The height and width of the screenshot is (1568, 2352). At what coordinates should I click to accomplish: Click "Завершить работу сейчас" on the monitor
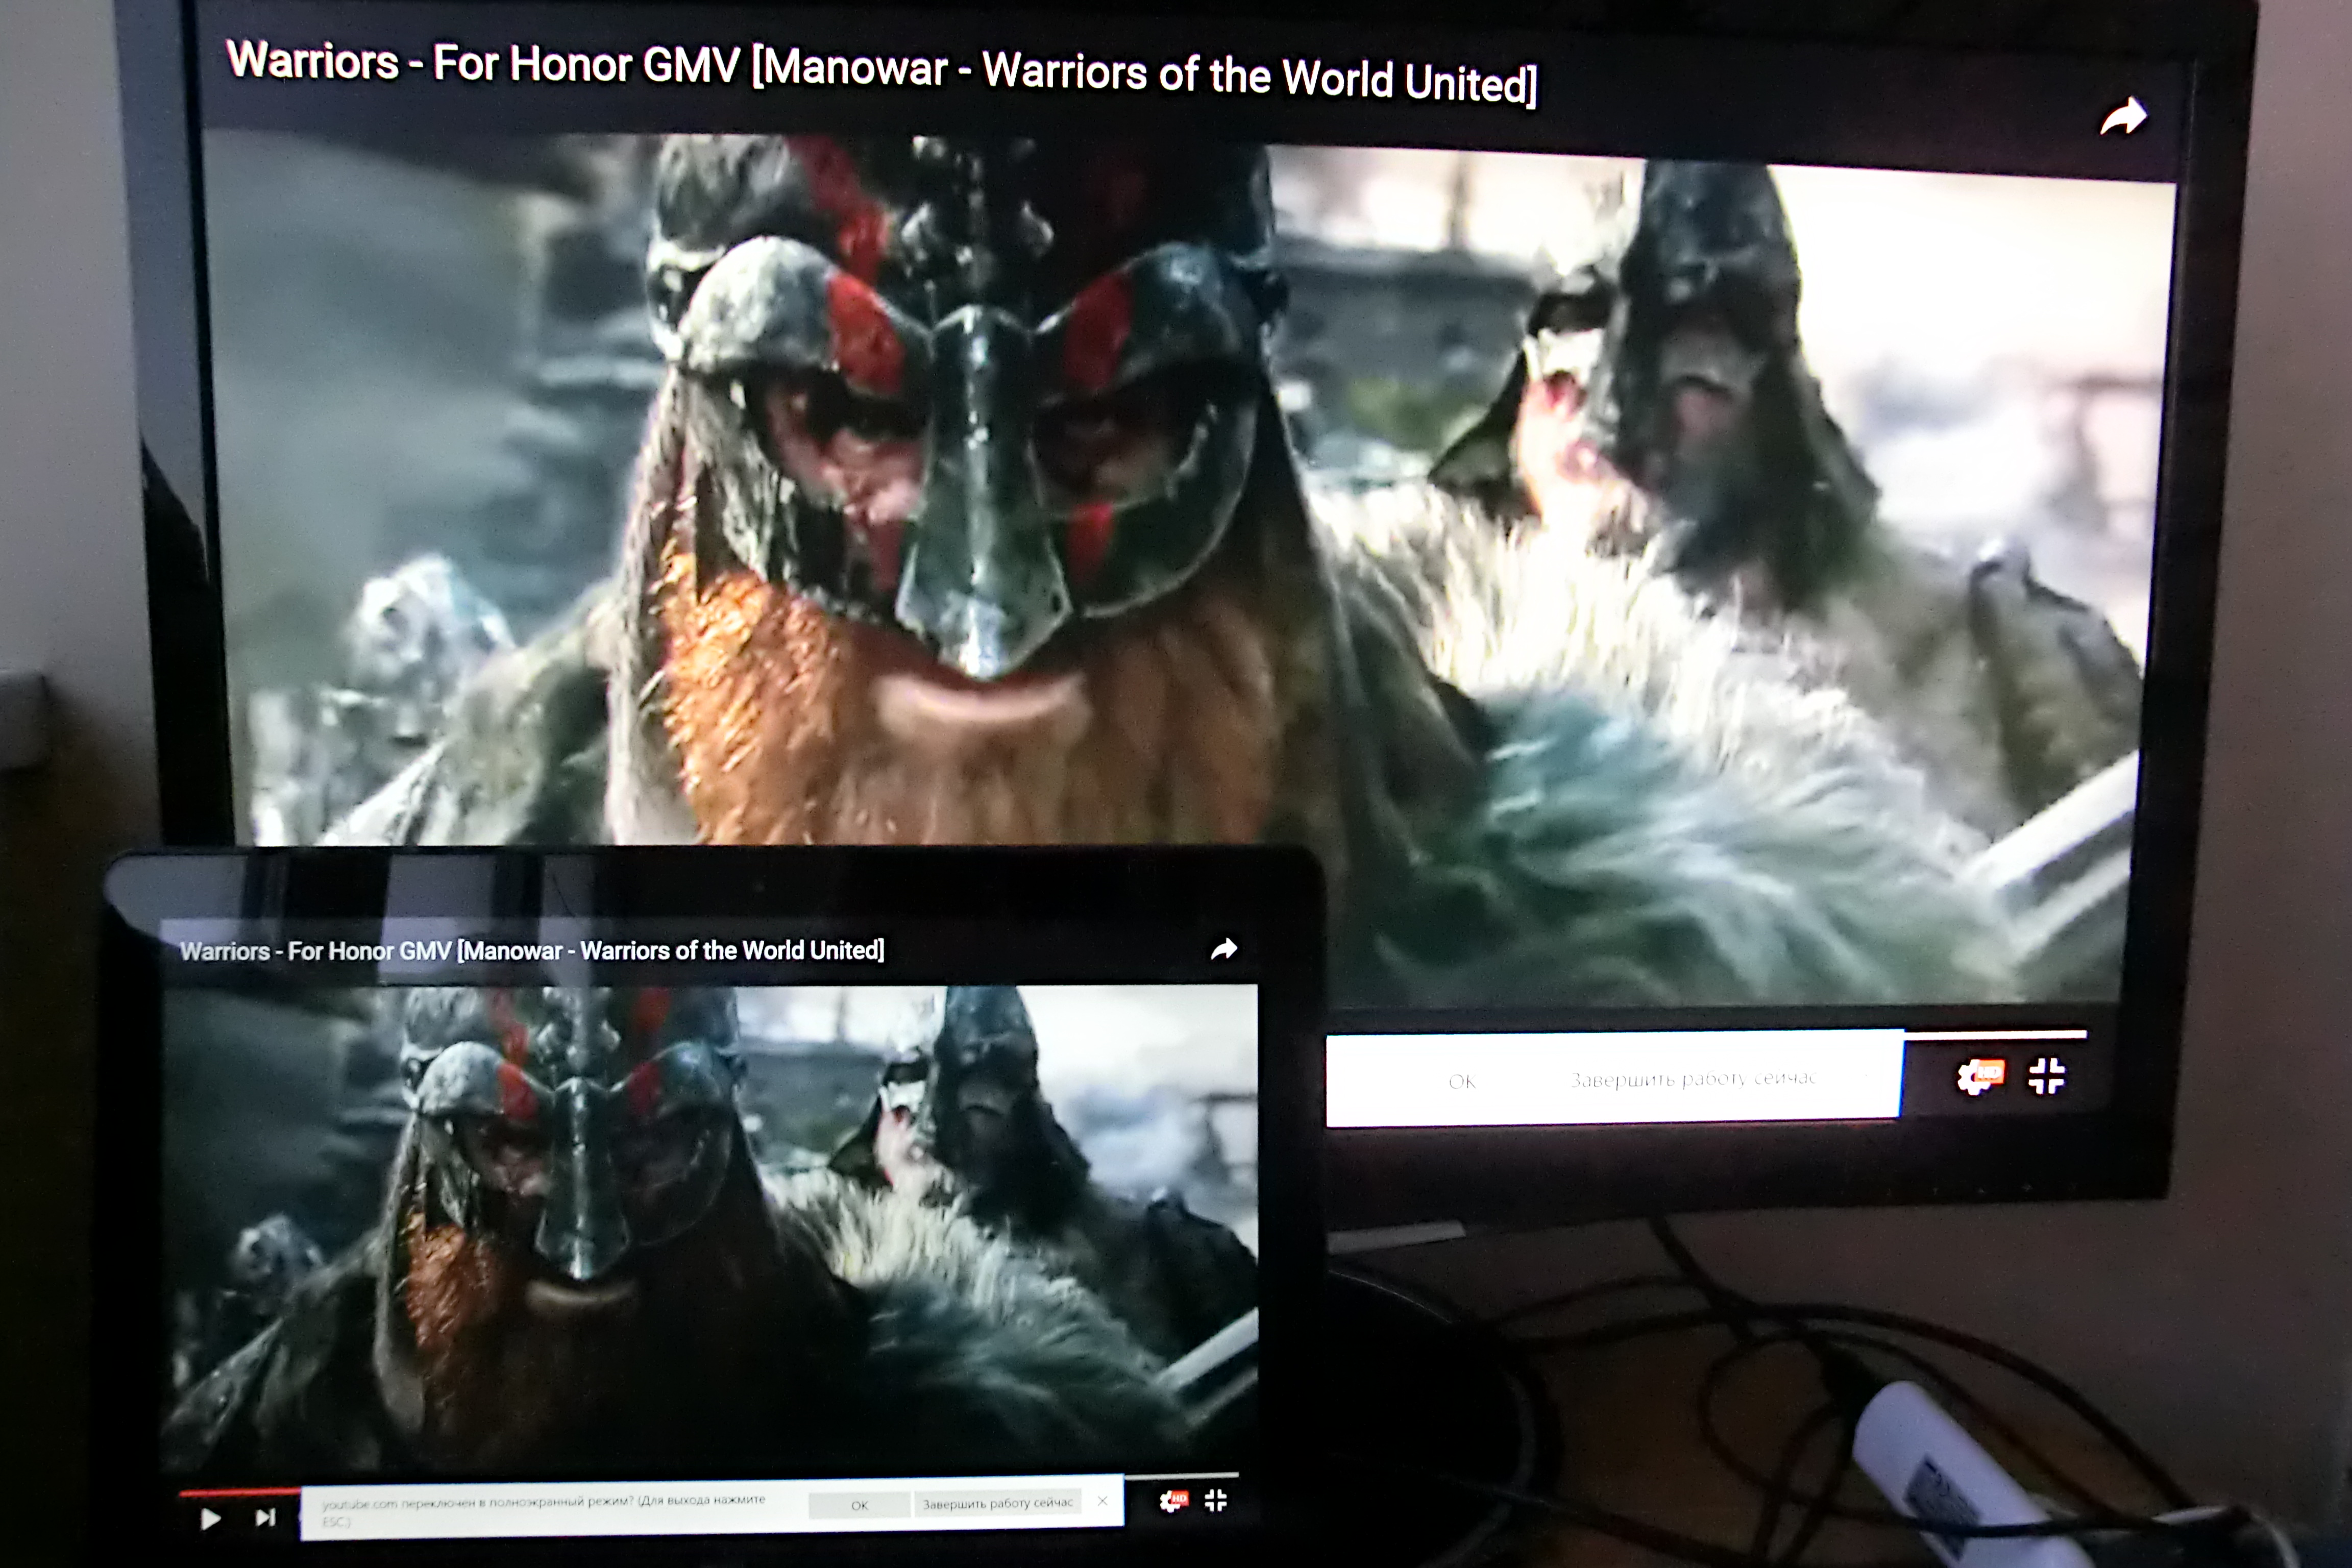pos(1693,1079)
